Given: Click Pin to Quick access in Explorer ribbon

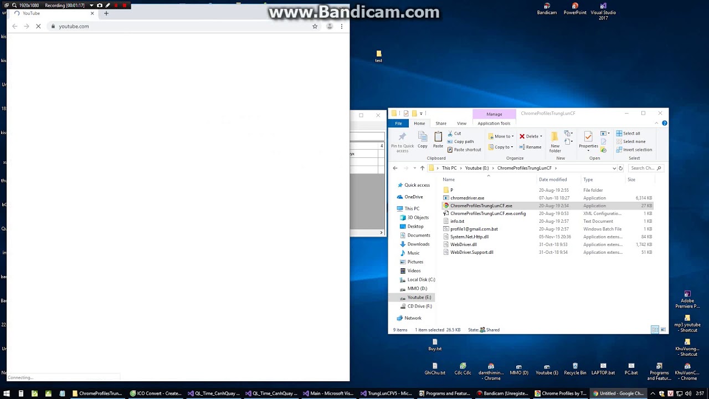Looking at the screenshot, I should (x=402, y=142).
